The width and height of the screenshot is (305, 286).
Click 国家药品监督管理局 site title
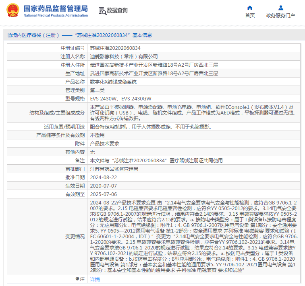coord(56,8)
